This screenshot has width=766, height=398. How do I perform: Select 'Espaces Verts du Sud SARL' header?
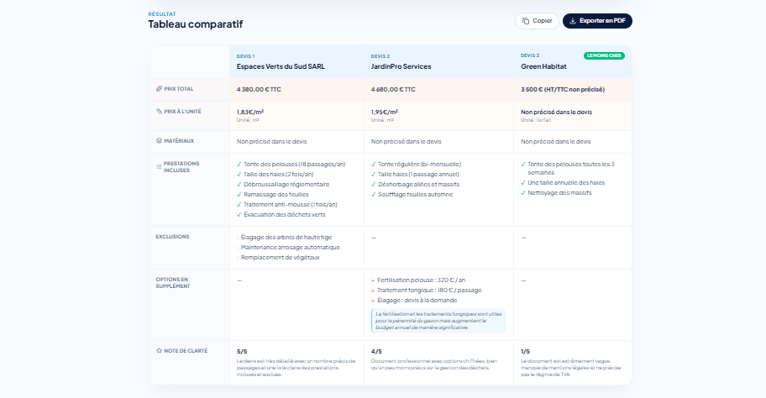click(x=281, y=66)
